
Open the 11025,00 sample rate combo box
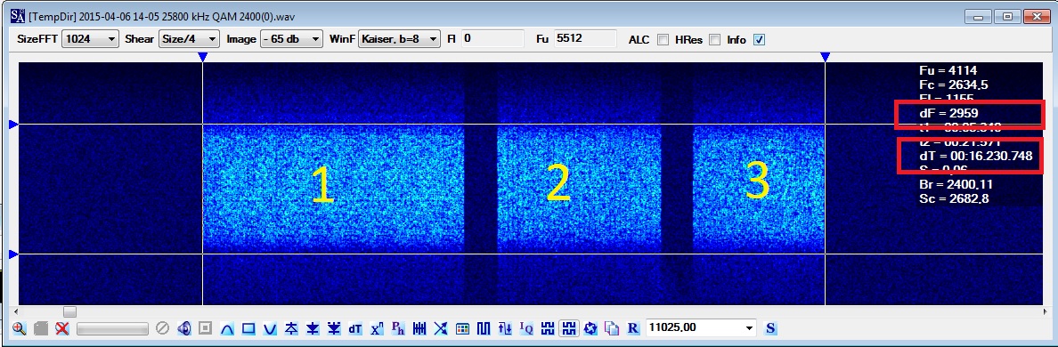(700, 328)
